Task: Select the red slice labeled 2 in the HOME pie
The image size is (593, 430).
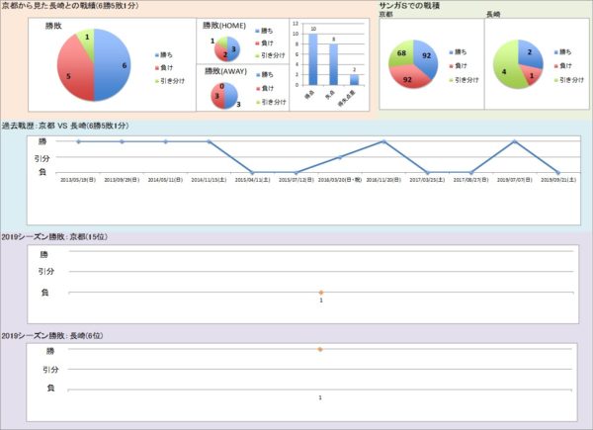Action: click(x=221, y=54)
